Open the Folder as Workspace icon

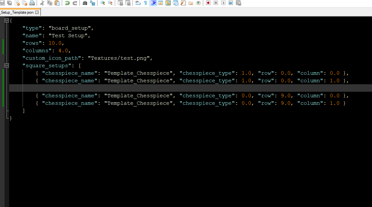pos(191,3)
